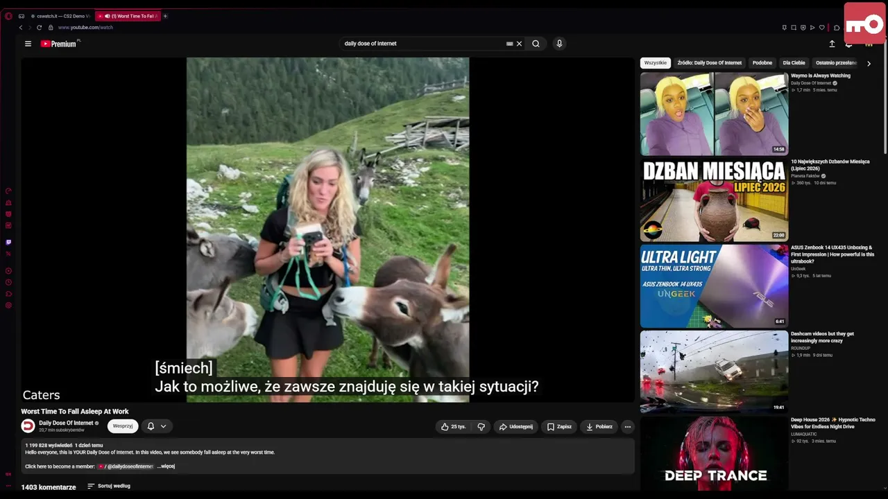The width and height of the screenshot is (888, 499).
Task: Go back to the previous page
Action: pyautogui.click(x=21, y=28)
